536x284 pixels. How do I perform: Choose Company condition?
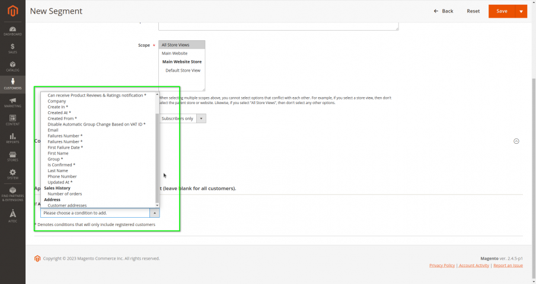click(57, 101)
